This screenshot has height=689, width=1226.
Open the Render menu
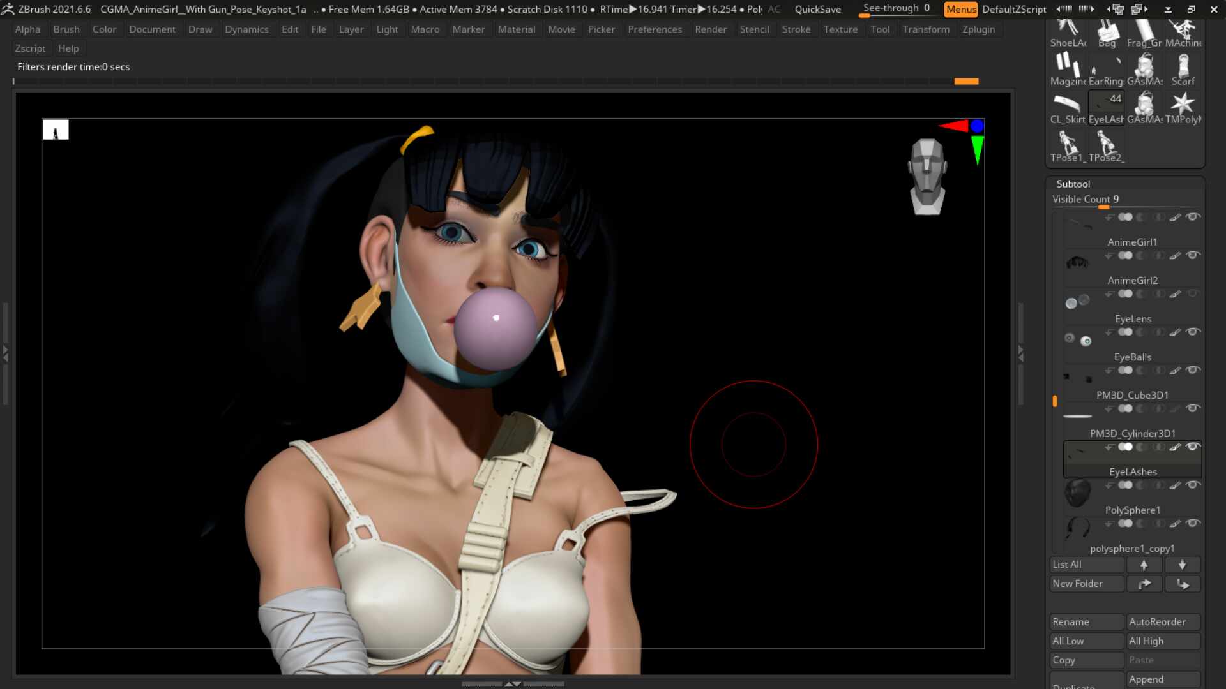click(711, 29)
